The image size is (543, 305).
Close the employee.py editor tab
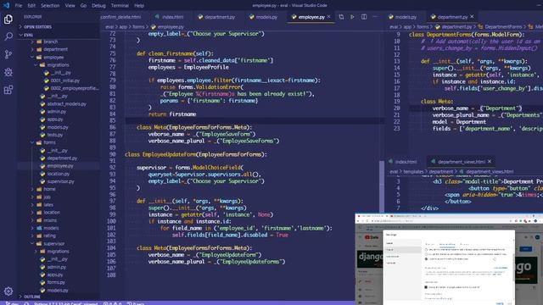328,17
